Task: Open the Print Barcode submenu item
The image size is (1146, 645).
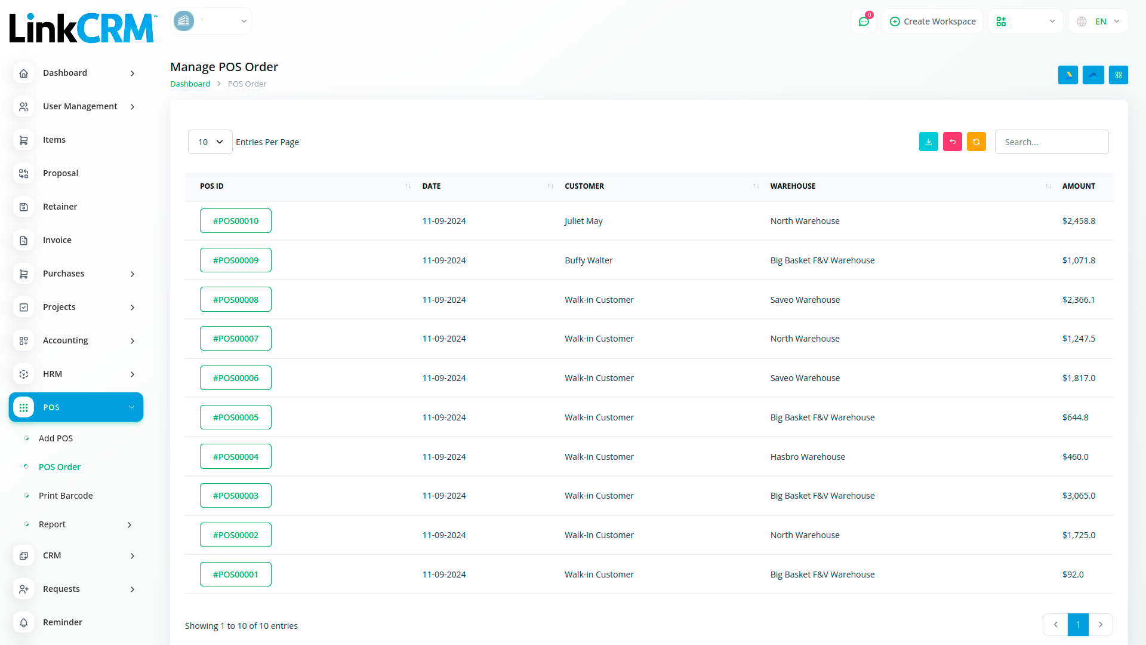Action: pos(66,496)
